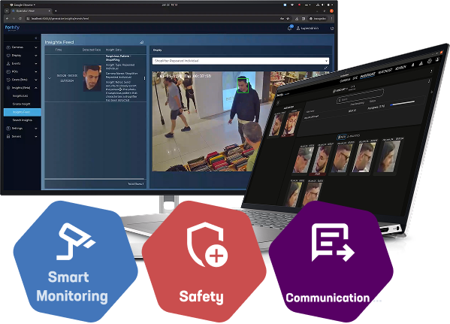Click the logout power icon in header
The width and height of the screenshot is (450, 324).
(332, 29)
